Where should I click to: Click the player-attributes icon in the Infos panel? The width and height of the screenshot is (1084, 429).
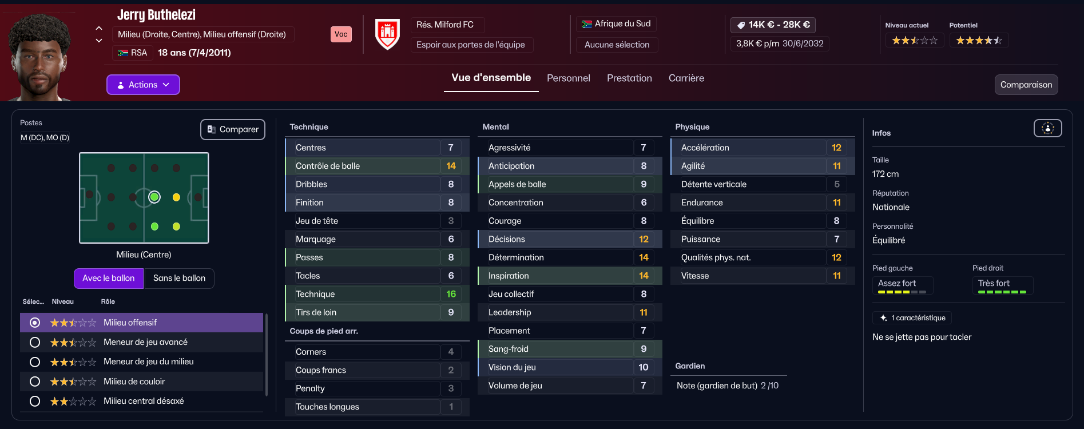1047,129
